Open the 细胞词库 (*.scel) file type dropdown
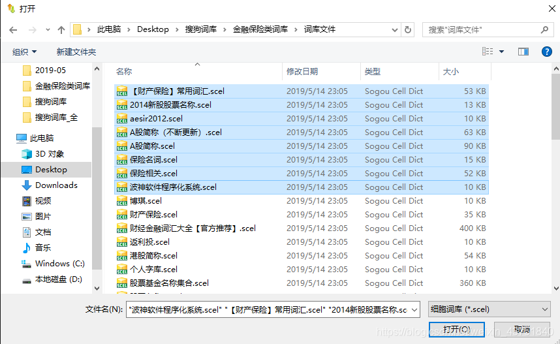The width and height of the screenshot is (560, 344). 489,309
